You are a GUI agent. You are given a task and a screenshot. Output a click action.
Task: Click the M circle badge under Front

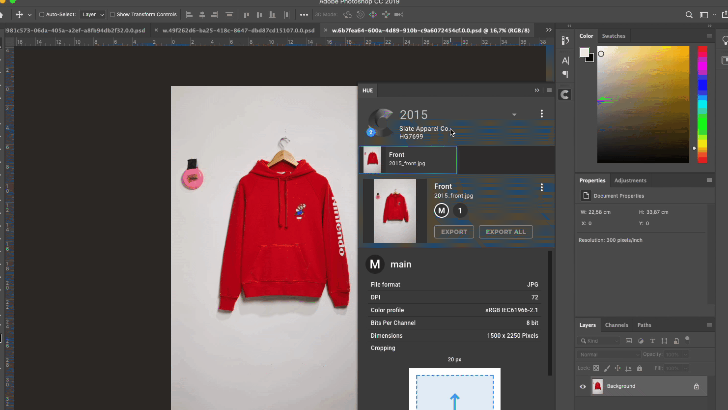pyautogui.click(x=441, y=211)
